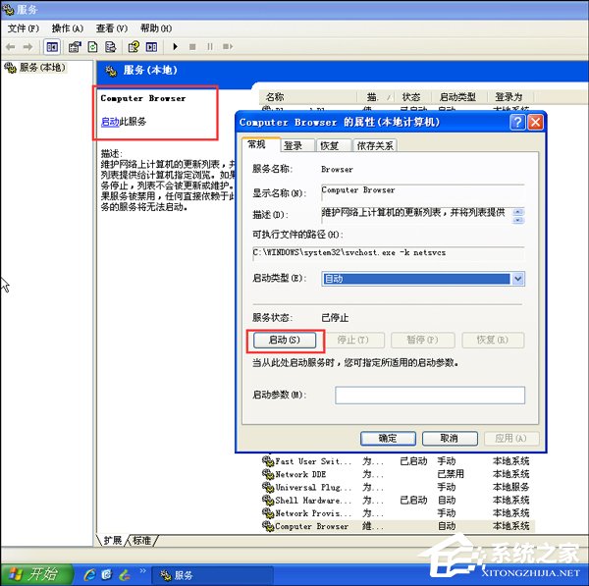
Task: Click the 启动参数 input field
Action: (x=430, y=396)
